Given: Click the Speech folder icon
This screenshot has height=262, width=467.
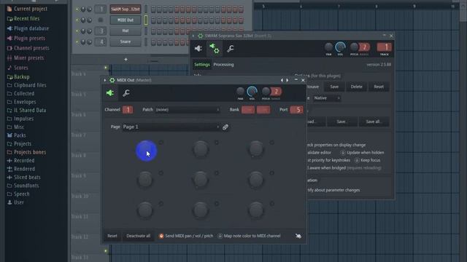Looking at the screenshot, I should (x=9, y=194).
